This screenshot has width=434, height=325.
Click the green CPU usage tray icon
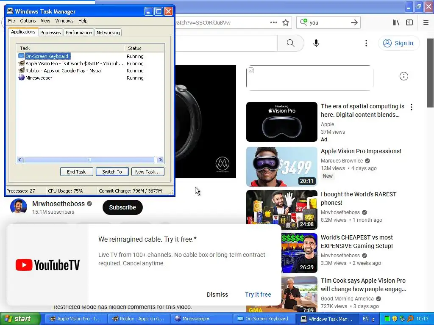tap(387, 319)
